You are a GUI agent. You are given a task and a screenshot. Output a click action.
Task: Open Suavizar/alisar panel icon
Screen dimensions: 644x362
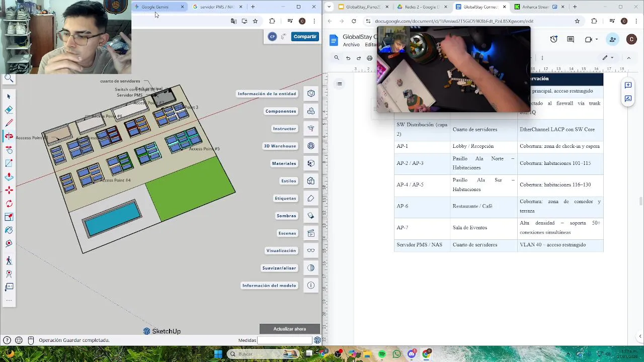(x=311, y=268)
